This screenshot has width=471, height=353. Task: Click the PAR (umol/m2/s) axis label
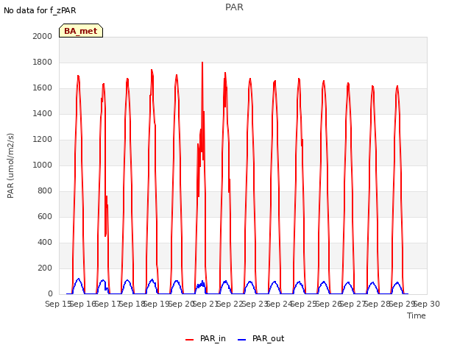click(10, 165)
